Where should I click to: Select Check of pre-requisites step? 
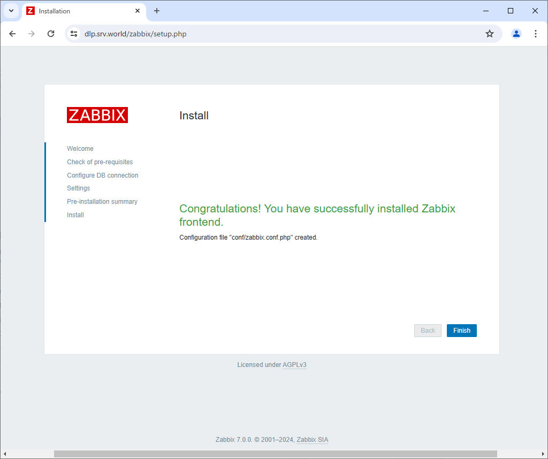tap(100, 162)
